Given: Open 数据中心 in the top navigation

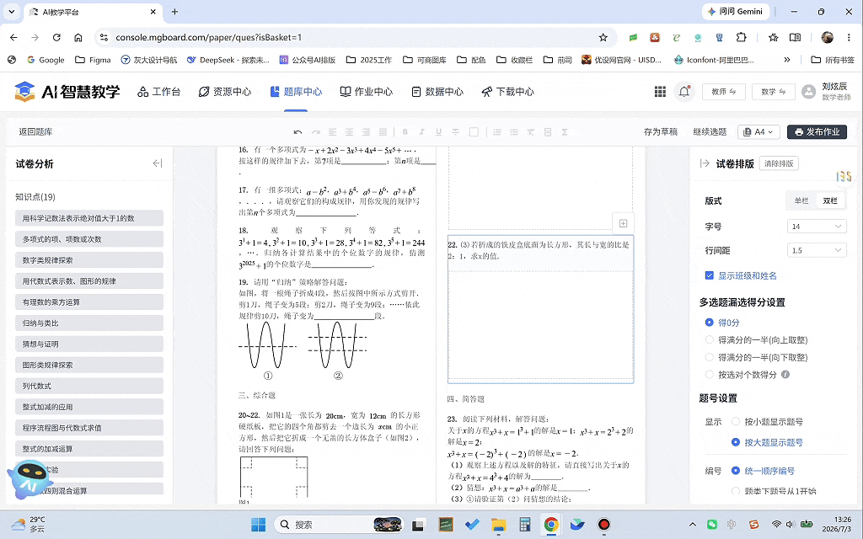Looking at the screenshot, I should click(437, 92).
